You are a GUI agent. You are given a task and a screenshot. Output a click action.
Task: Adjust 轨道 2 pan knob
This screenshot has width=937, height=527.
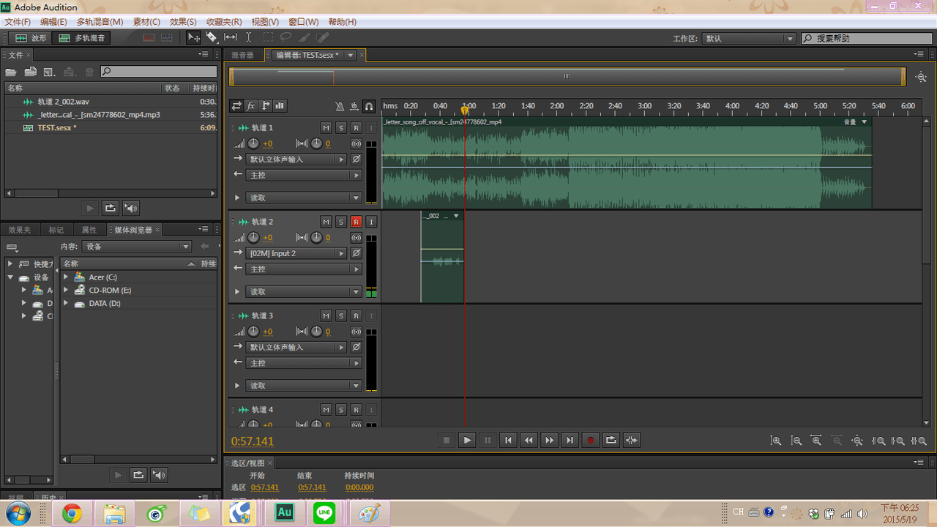coord(316,237)
